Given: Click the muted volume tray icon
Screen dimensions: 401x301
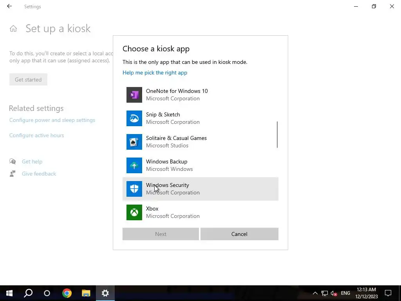Looking at the screenshot, I should pyautogui.click(x=334, y=293).
